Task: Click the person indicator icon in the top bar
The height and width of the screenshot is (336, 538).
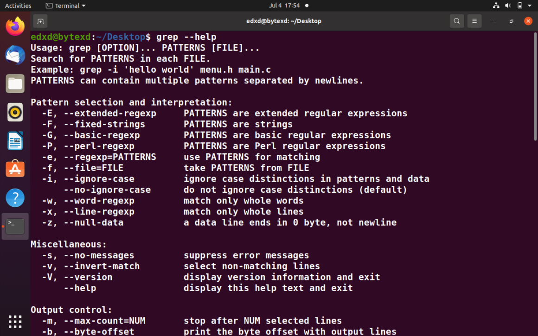Action: 496,6
